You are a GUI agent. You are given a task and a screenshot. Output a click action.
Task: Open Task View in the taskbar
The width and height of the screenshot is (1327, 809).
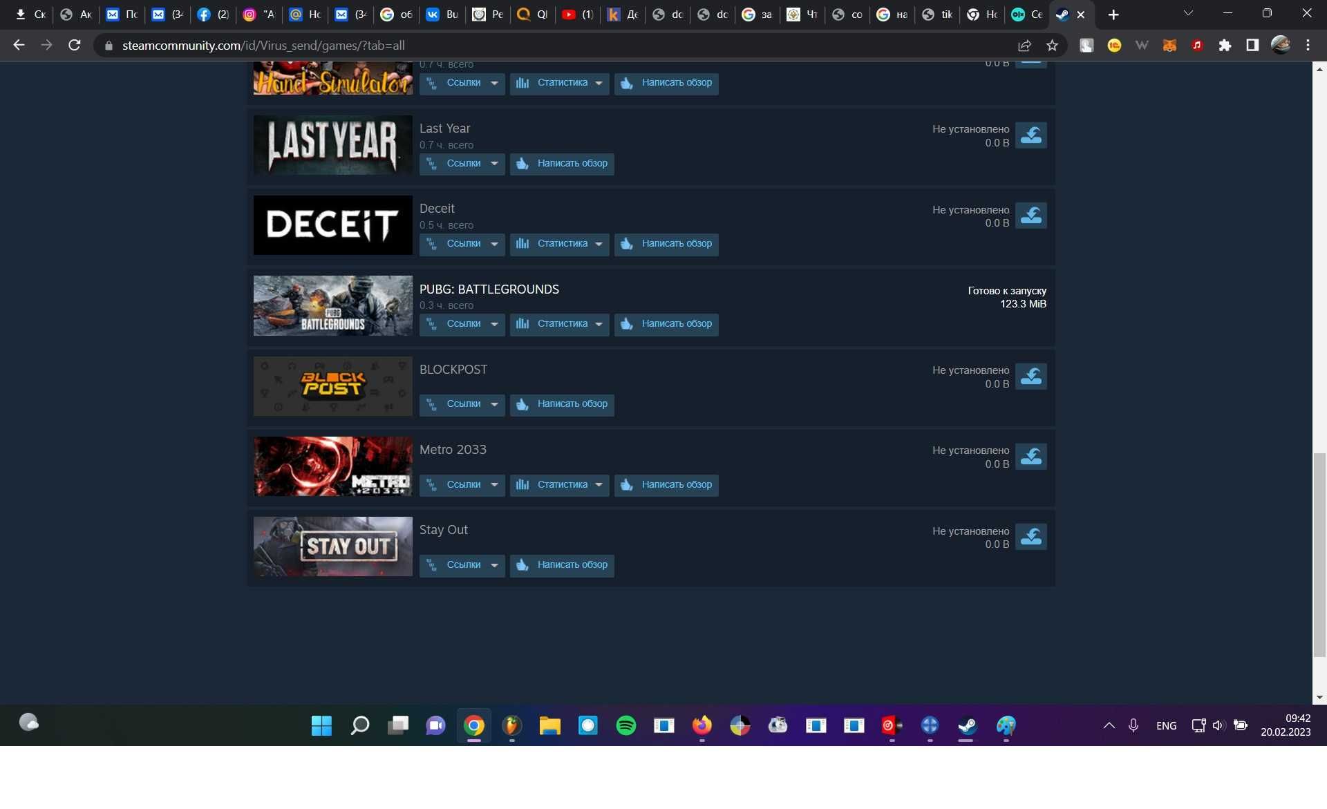click(x=397, y=725)
